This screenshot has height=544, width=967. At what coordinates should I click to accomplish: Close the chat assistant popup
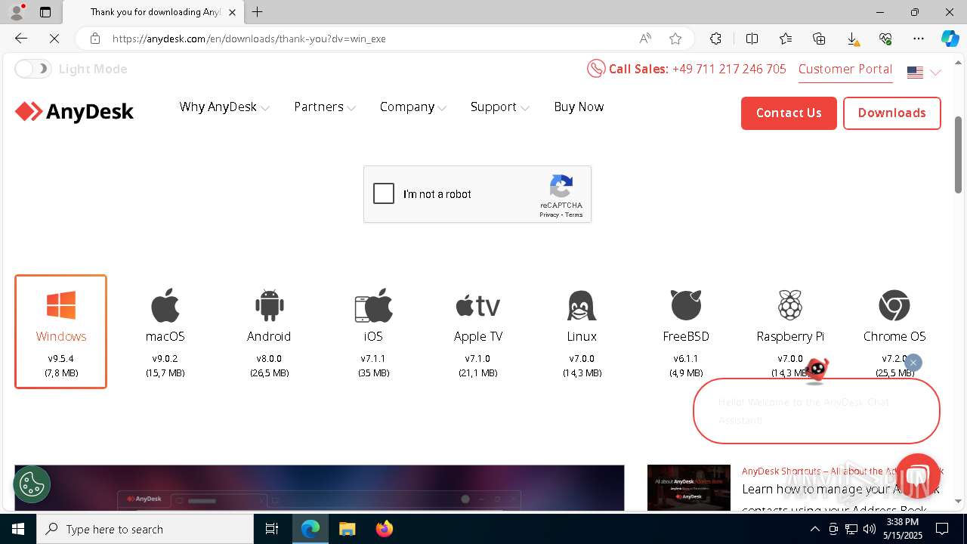[913, 363]
